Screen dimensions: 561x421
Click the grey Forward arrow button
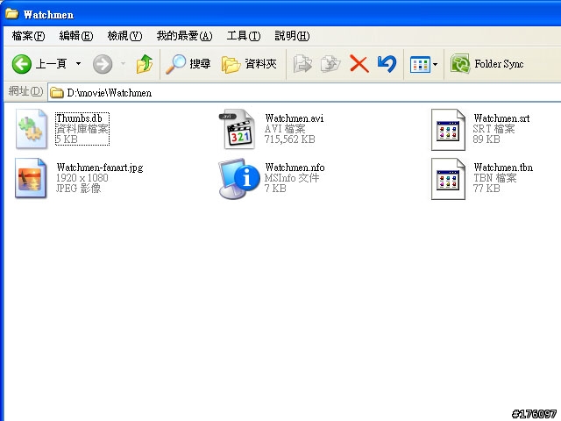coord(103,64)
